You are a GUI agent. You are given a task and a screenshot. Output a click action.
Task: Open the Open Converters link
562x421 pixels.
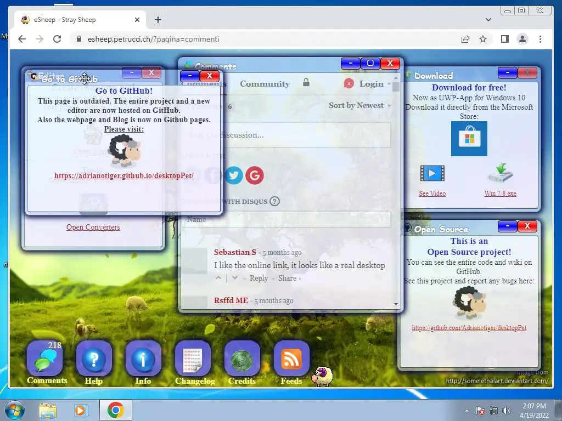pos(93,227)
